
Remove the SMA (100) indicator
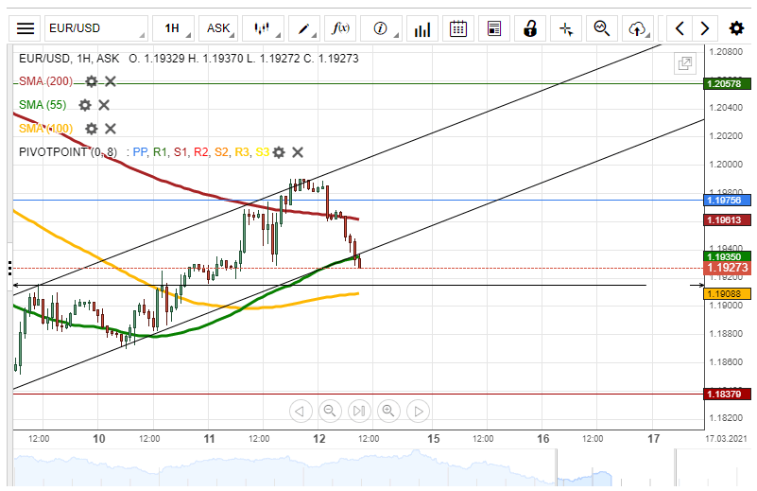111,129
